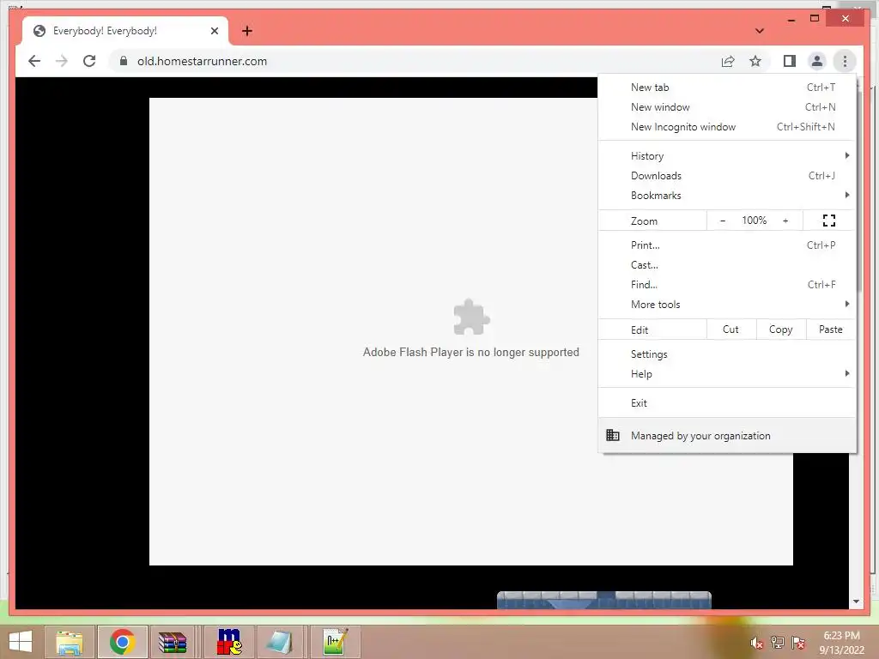879x659 pixels.
Task: Click the Chrome taskbar icon
Action: click(122, 642)
